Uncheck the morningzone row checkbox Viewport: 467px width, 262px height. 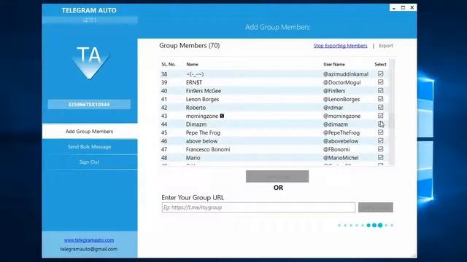pyautogui.click(x=380, y=116)
